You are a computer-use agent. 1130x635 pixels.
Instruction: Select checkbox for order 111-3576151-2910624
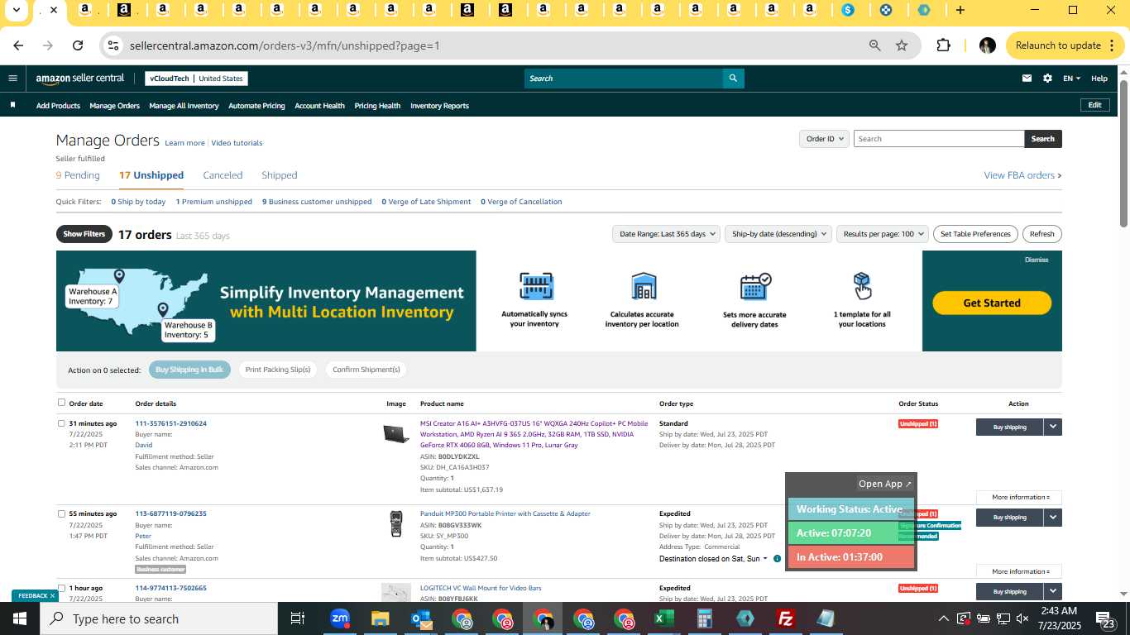pos(61,423)
